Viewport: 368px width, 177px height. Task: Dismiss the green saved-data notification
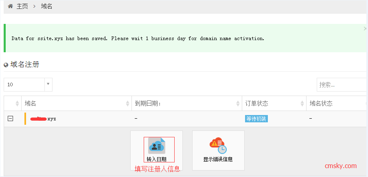pos(365,29)
